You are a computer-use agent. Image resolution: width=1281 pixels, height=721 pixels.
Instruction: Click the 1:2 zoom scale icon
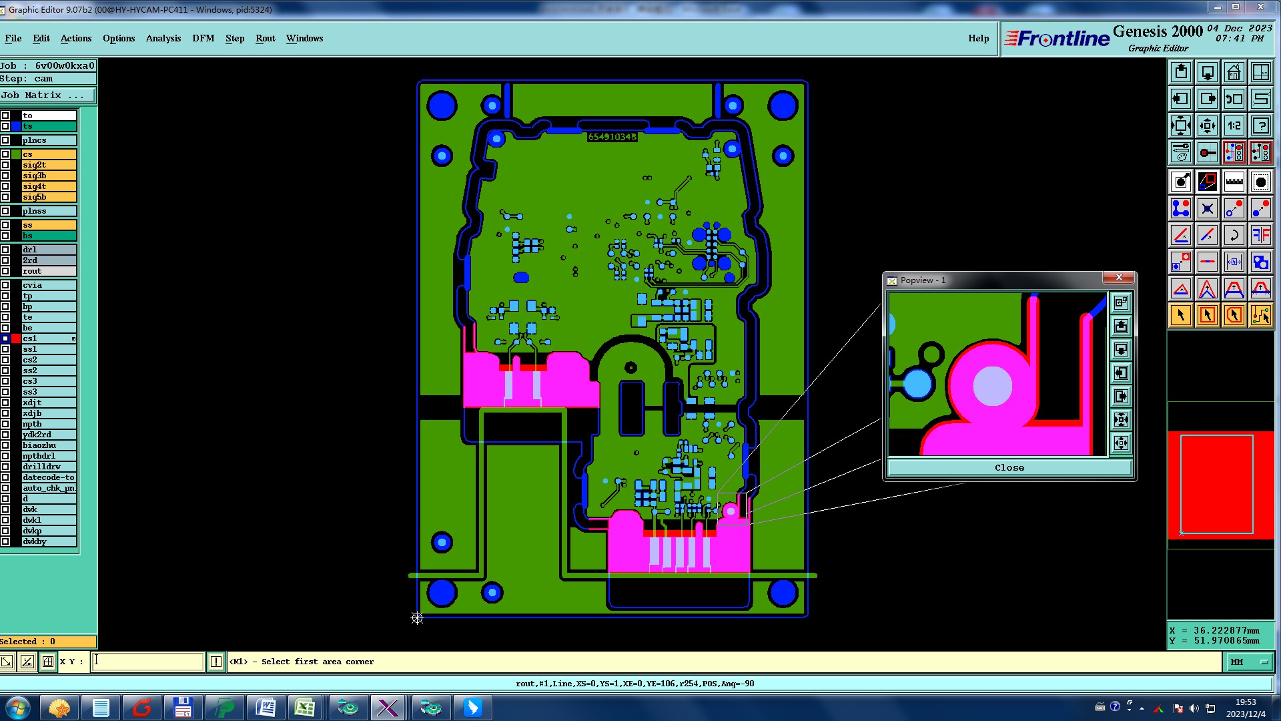point(1234,126)
